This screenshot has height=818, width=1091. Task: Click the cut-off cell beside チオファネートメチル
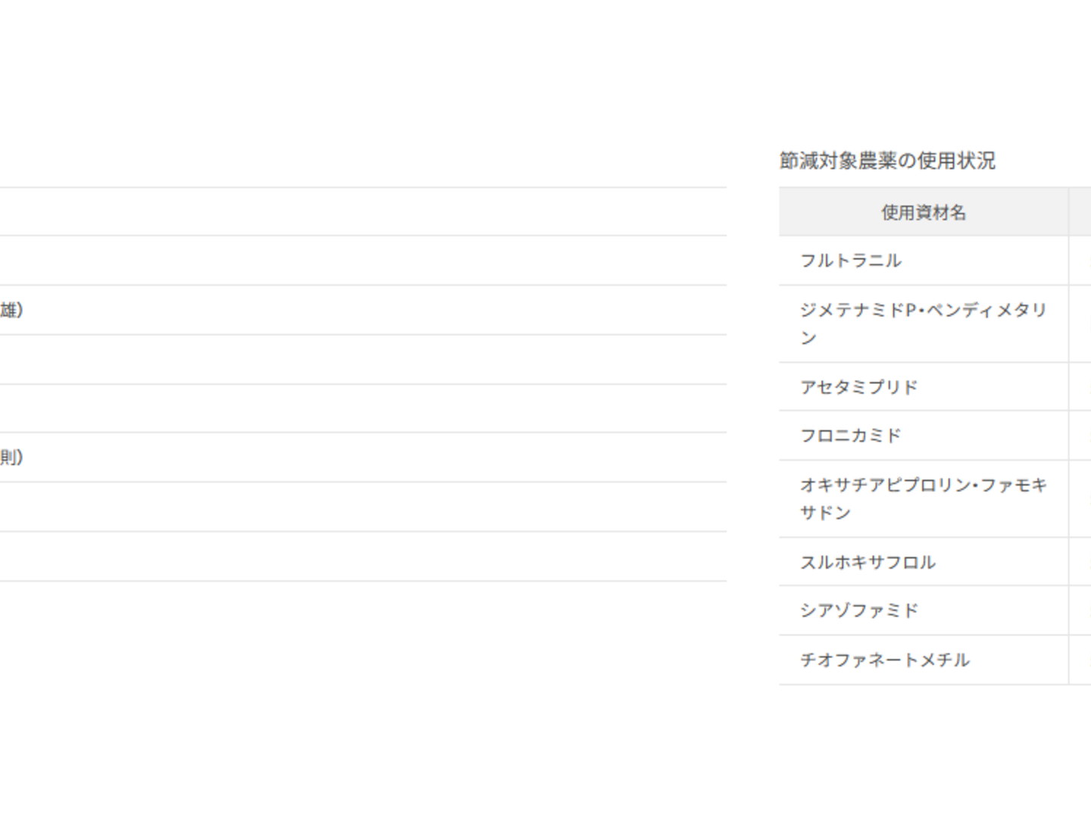coord(1080,660)
